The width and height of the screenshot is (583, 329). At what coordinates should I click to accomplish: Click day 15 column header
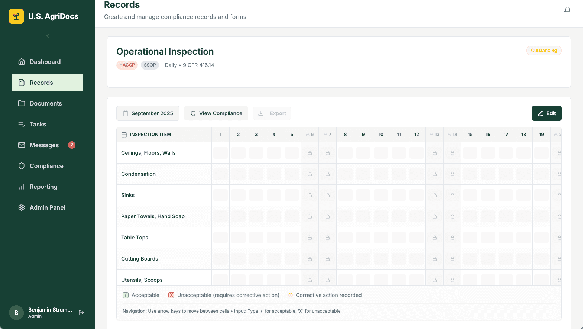pyautogui.click(x=470, y=135)
